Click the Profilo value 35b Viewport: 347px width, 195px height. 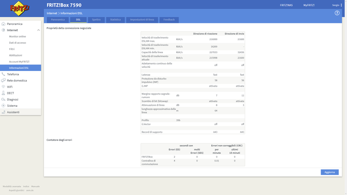pos(178,120)
